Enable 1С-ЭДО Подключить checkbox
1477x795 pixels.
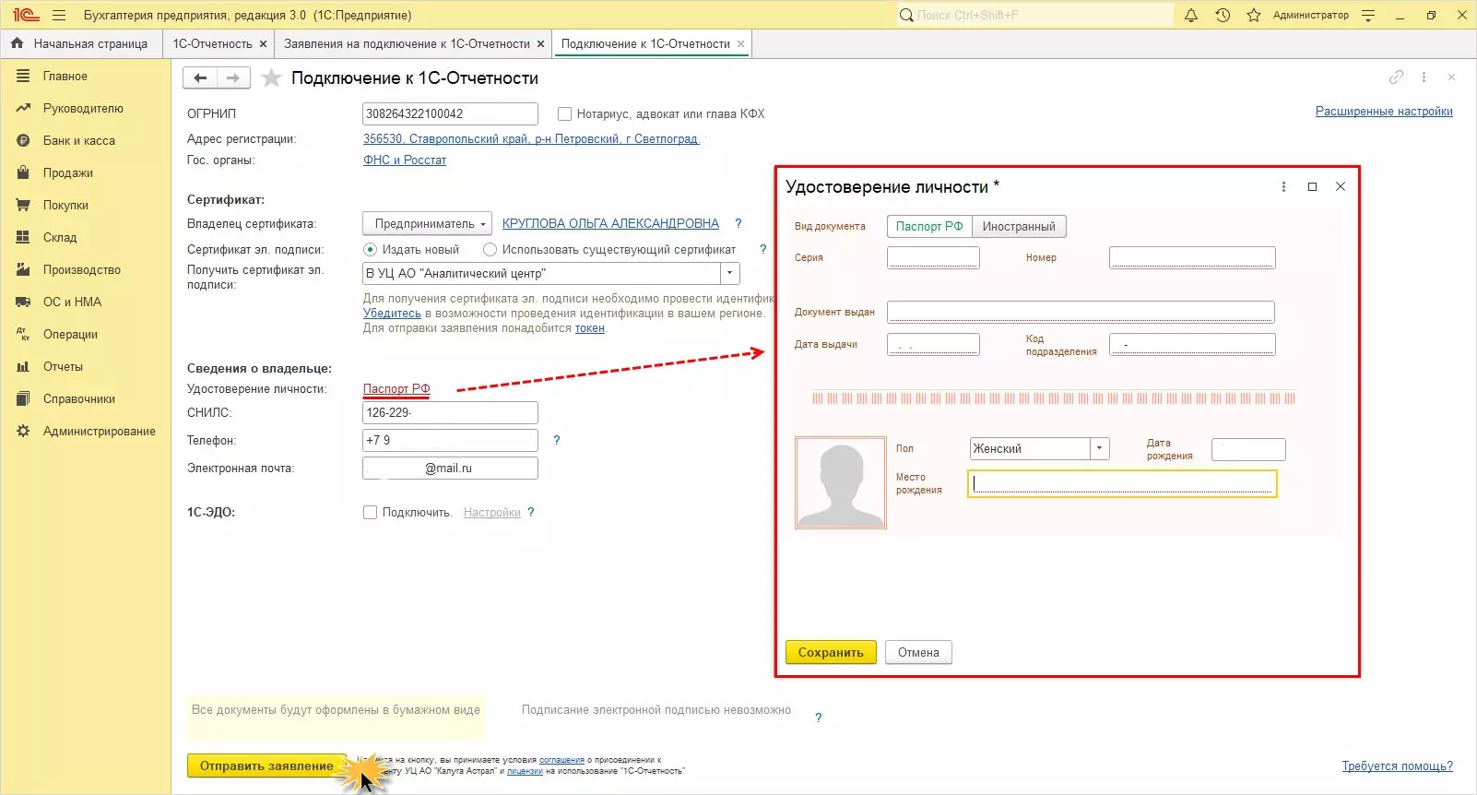tap(370, 513)
